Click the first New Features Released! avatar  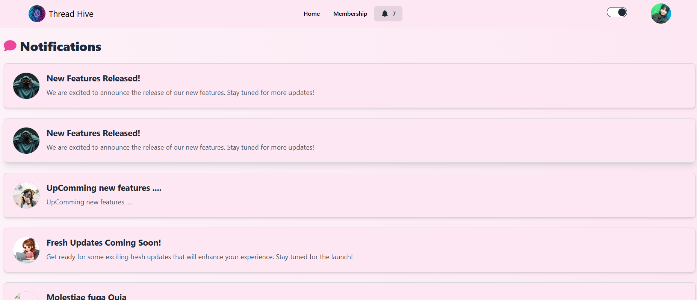click(26, 86)
